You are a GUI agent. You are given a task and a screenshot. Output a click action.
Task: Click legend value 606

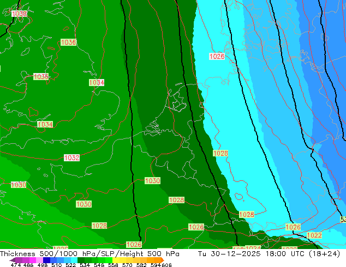tap(166, 265)
